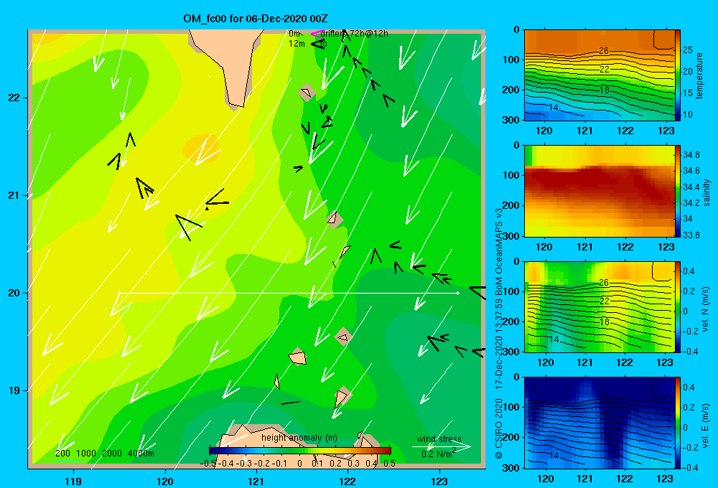Click the plot title OM_fc00 for 06-Dec-2020 00Z
Image resolution: width=718 pixels, height=488 pixels.
(x=256, y=19)
